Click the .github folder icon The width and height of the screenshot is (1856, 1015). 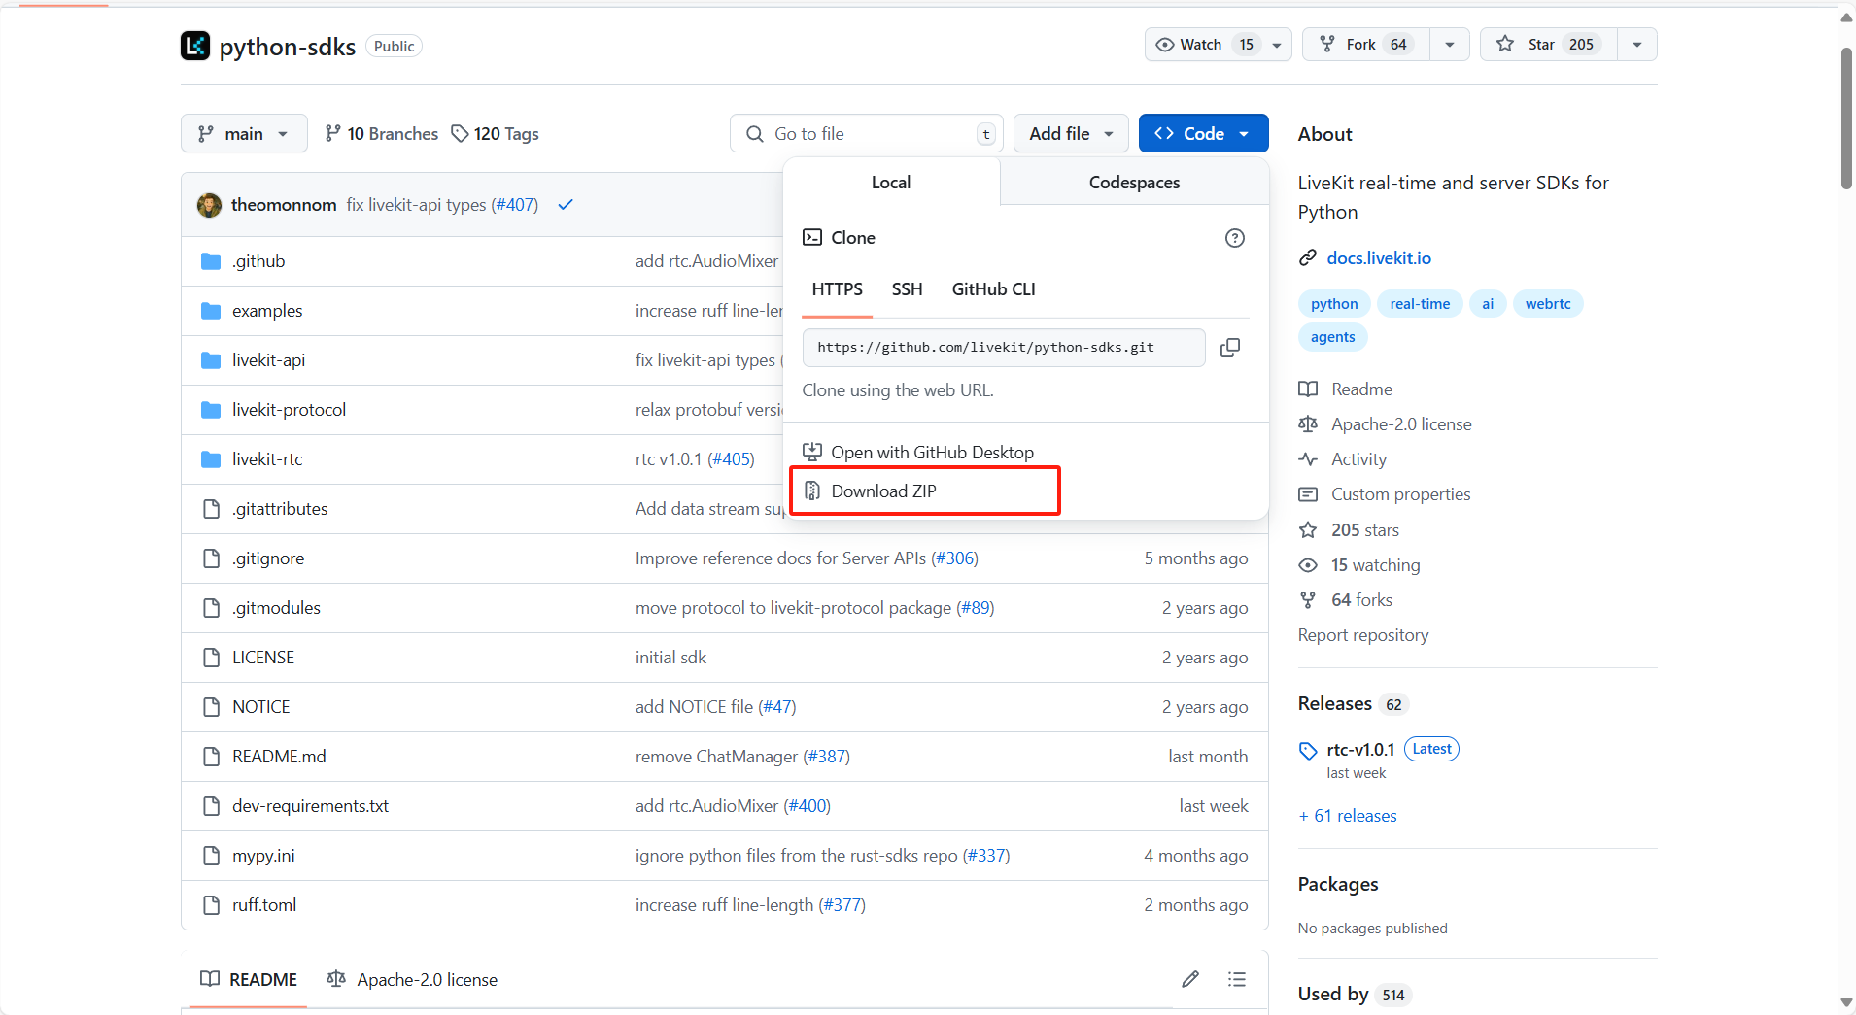pos(211,261)
